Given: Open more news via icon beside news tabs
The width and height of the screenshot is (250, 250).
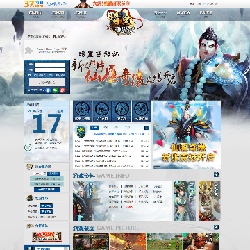Looking at the screenshot, I should click(x=147, y=128).
